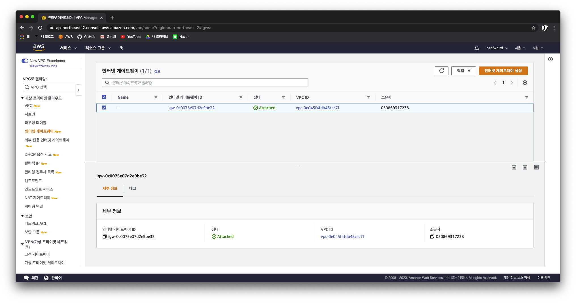The width and height of the screenshot is (576, 303).
Task: Open new browser tab
Action: (x=112, y=18)
